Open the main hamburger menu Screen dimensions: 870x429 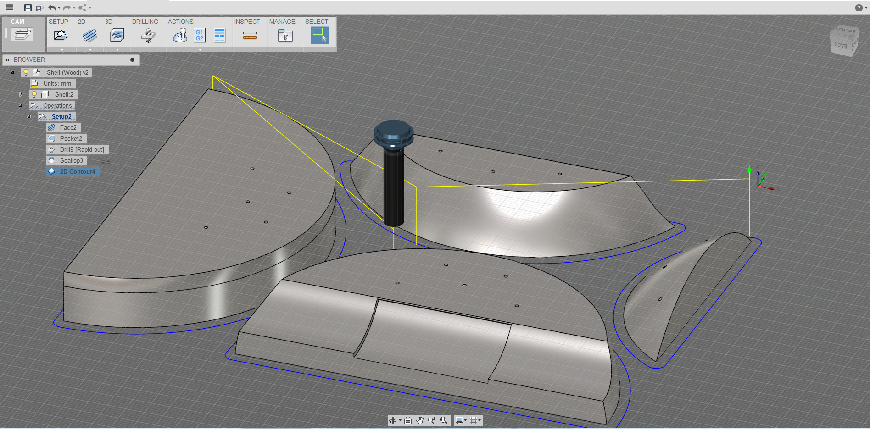pyautogui.click(x=10, y=7)
